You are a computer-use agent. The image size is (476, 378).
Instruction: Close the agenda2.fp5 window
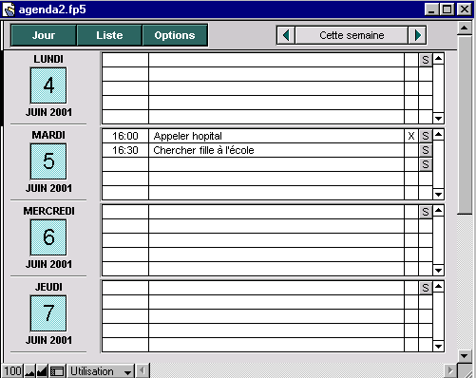(x=465, y=9)
